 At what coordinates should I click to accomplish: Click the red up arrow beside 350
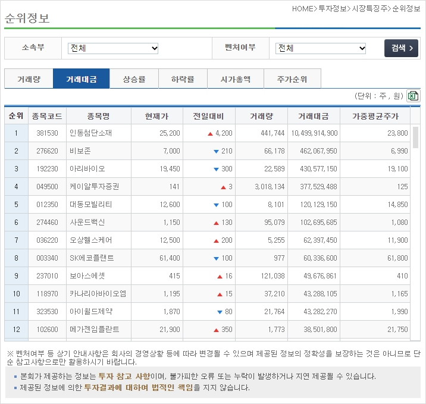click(x=216, y=330)
